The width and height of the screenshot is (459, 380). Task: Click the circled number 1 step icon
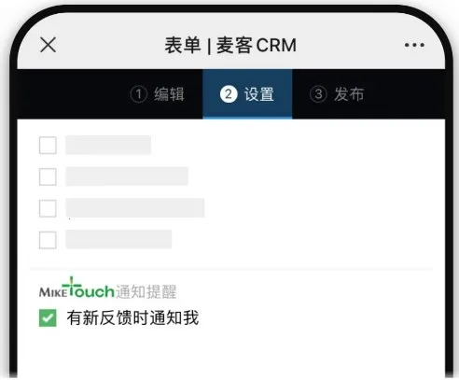tap(138, 94)
